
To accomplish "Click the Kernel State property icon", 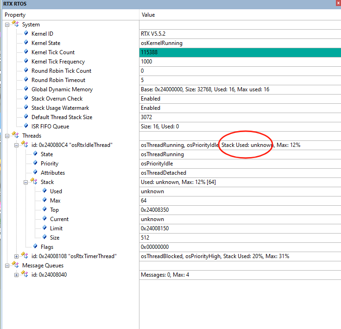I will pyautogui.click(x=26, y=43).
